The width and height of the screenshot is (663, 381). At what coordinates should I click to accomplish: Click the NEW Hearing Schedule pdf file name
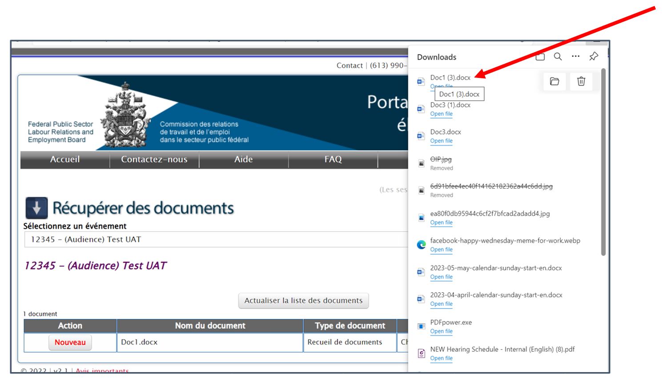[502, 349]
